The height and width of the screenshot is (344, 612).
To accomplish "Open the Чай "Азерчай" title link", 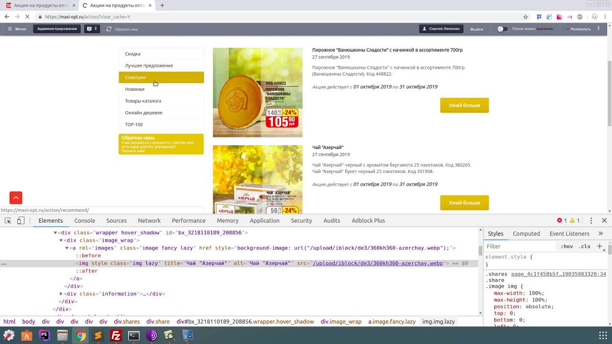I will pos(328,147).
